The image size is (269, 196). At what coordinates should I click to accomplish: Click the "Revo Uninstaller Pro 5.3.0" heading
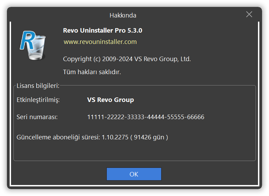pyautogui.click(x=103, y=31)
